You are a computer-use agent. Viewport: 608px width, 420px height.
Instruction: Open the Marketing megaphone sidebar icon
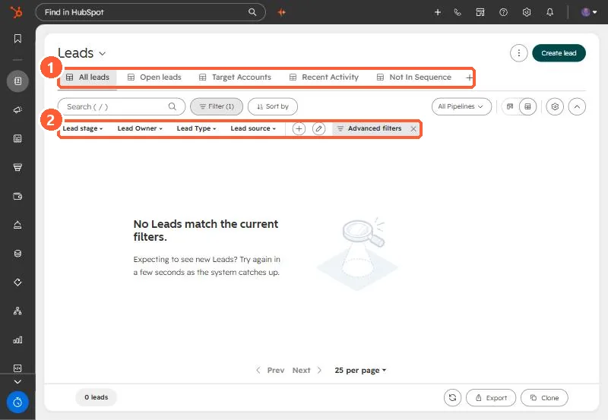point(17,110)
